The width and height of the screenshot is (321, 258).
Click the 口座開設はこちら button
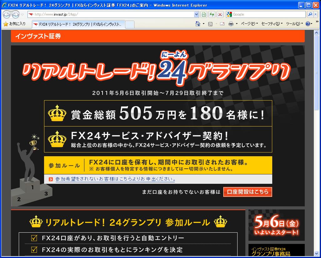(248, 192)
